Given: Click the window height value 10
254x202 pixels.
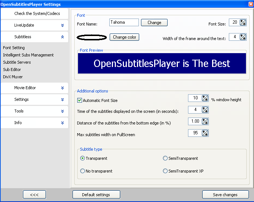Looking at the screenshot, I should click(195, 98).
